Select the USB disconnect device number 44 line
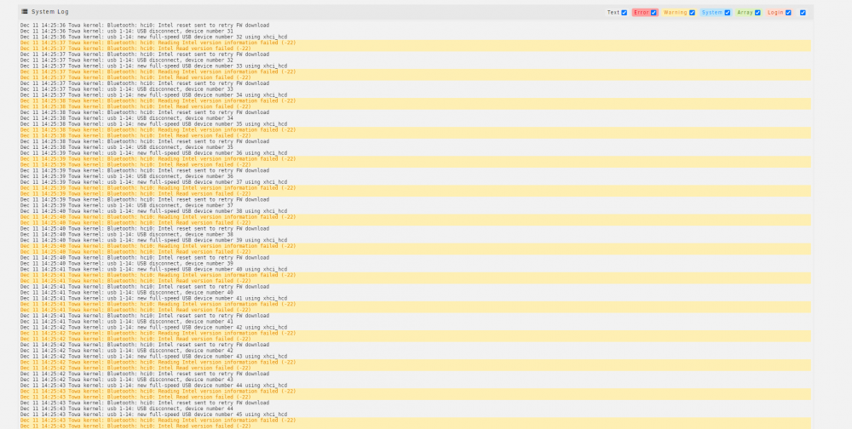The height and width of the screenshot is (429, 852). (127, 409)
